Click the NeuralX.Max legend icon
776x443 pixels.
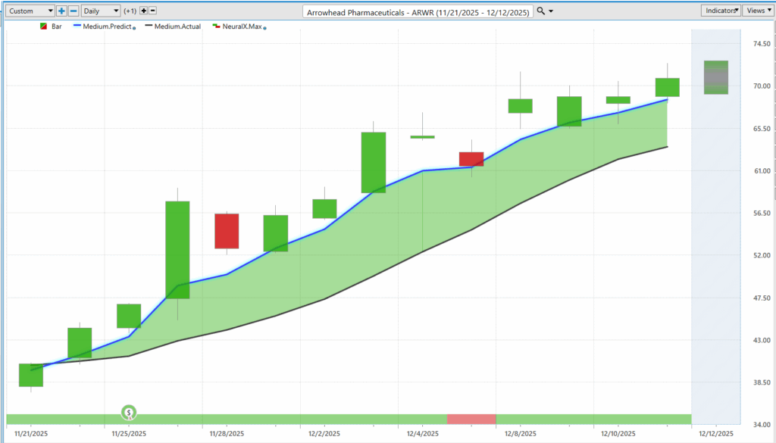point(217,27)
